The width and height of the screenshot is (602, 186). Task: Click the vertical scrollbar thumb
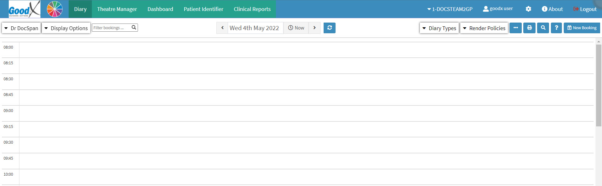coord(599,85)
